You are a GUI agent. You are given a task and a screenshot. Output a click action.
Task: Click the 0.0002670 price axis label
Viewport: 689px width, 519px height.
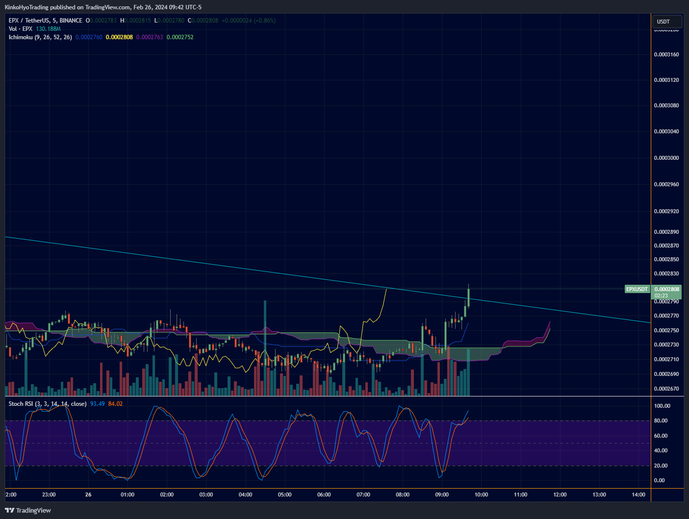(666, 389)
